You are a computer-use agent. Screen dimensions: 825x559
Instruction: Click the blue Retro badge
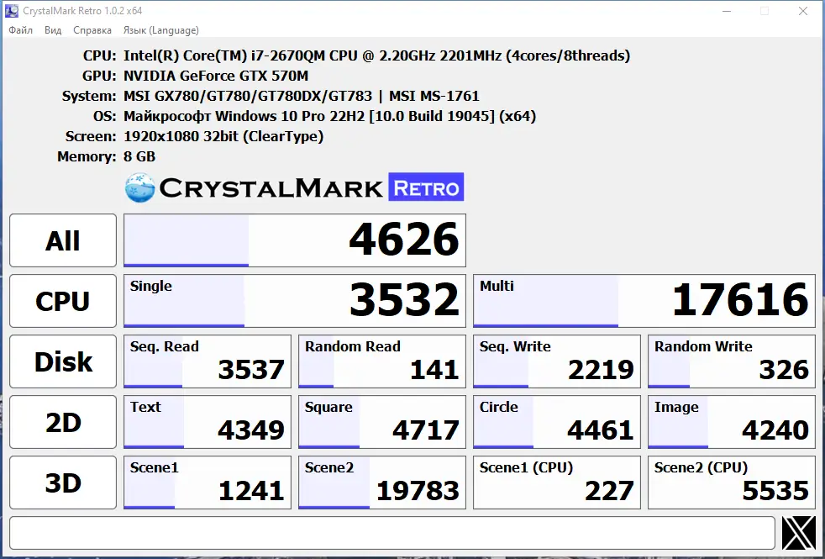(426, 187)
